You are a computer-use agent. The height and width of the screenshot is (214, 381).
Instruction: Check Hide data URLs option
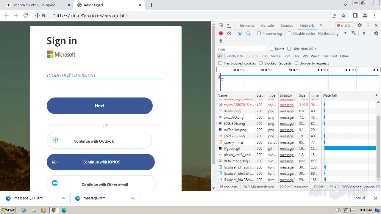click(289, 49)
